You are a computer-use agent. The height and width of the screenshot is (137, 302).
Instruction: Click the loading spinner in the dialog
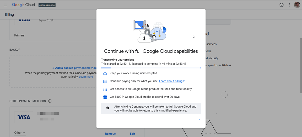[x=200, y=120]
